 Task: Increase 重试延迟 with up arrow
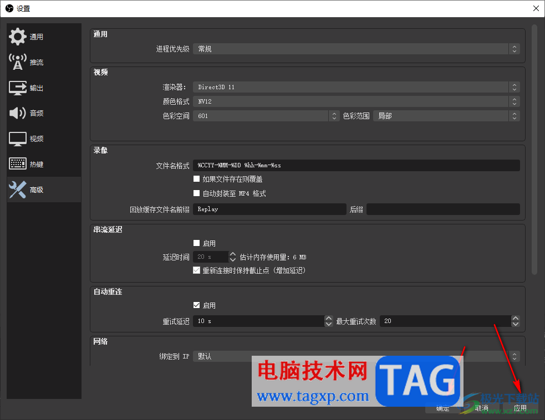tap(328, 318)
